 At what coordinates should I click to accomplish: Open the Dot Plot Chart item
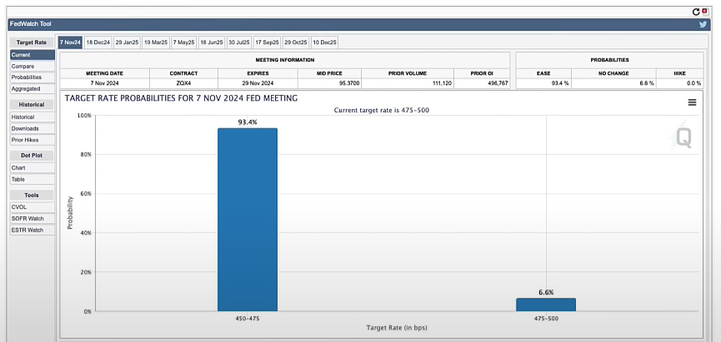coord(33,168)
